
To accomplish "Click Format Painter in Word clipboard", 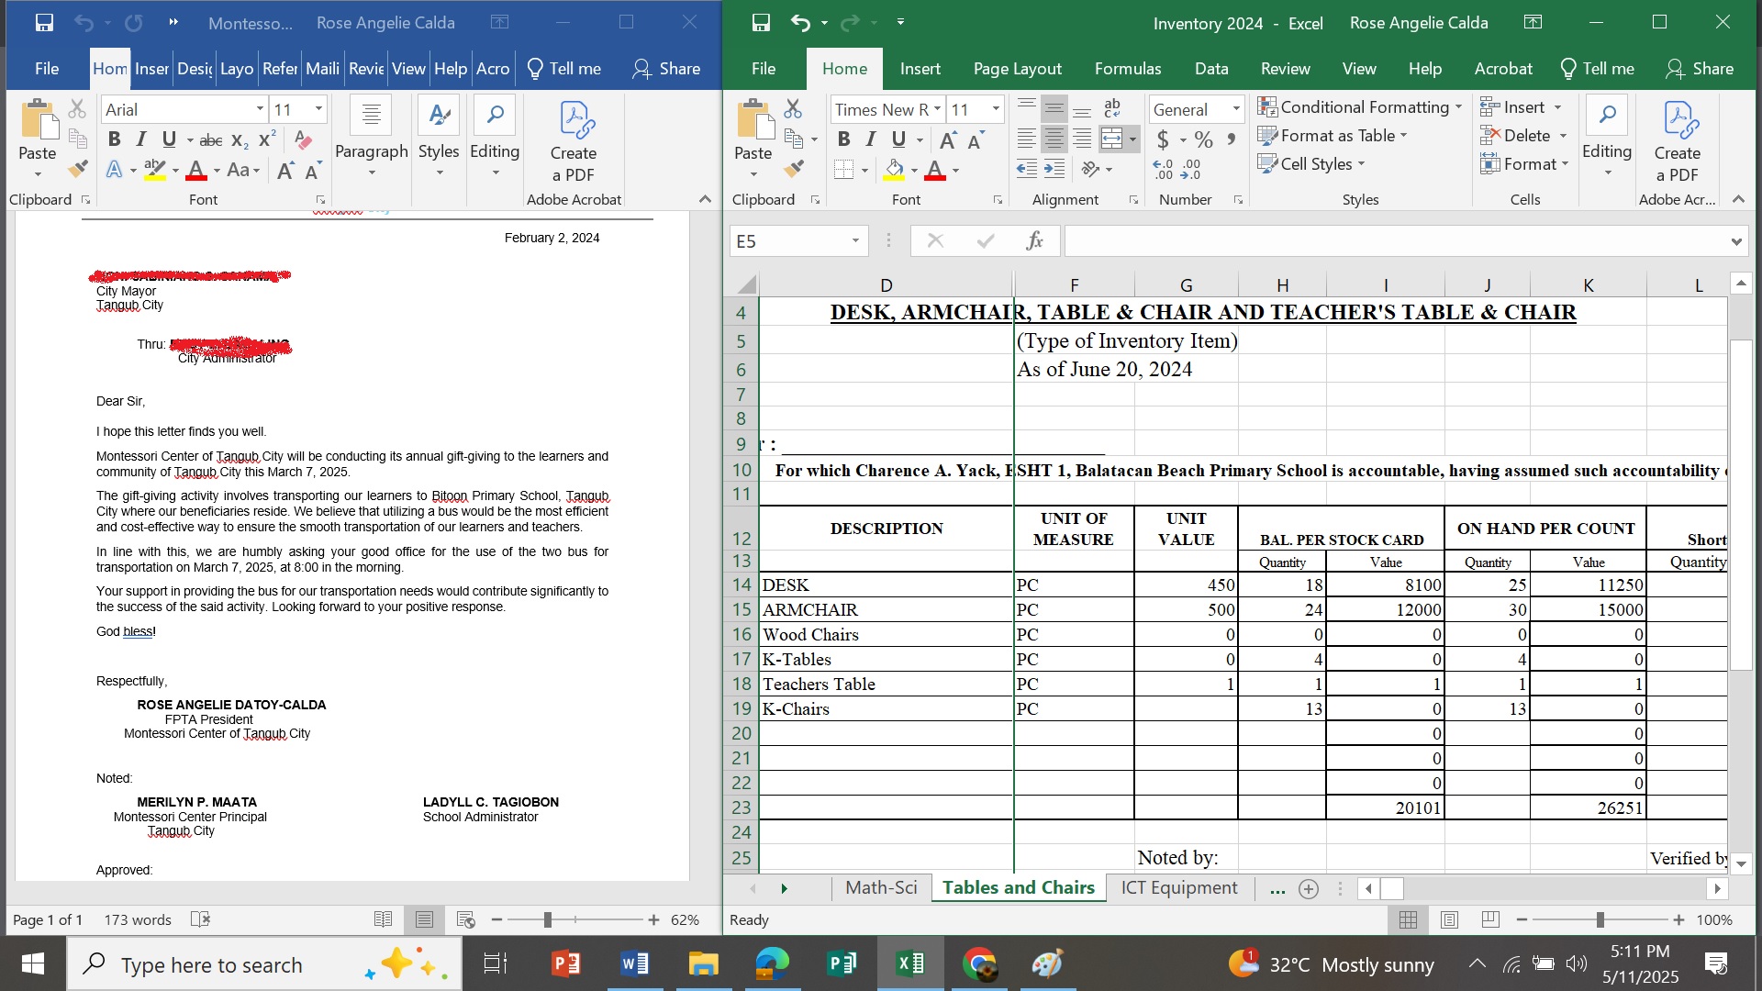I will pos(78,169).
